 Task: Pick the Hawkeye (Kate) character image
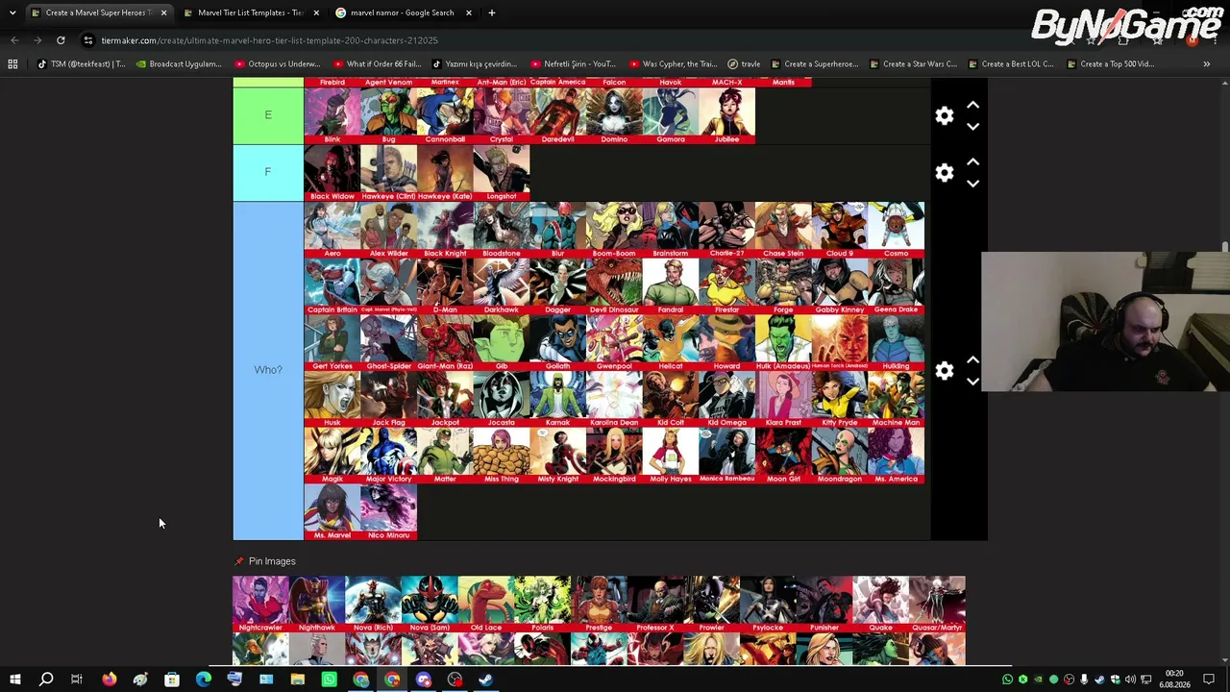tap(445, 173)
